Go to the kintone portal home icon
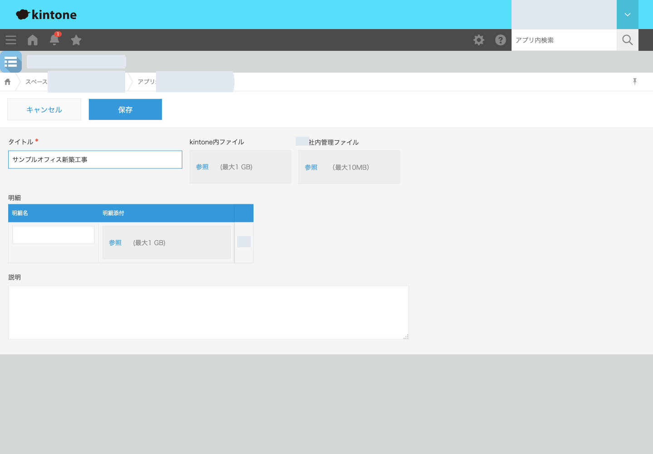 coord(33,40)
